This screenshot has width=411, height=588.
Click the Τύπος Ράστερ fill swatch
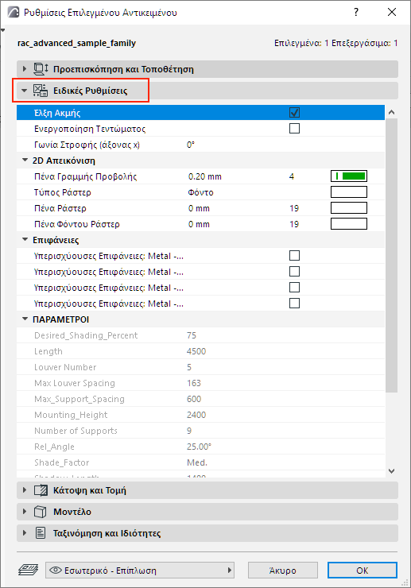(x=349, y=192)
